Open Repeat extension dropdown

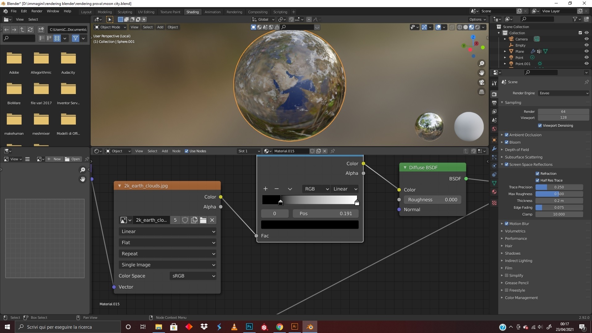point(167,253)
